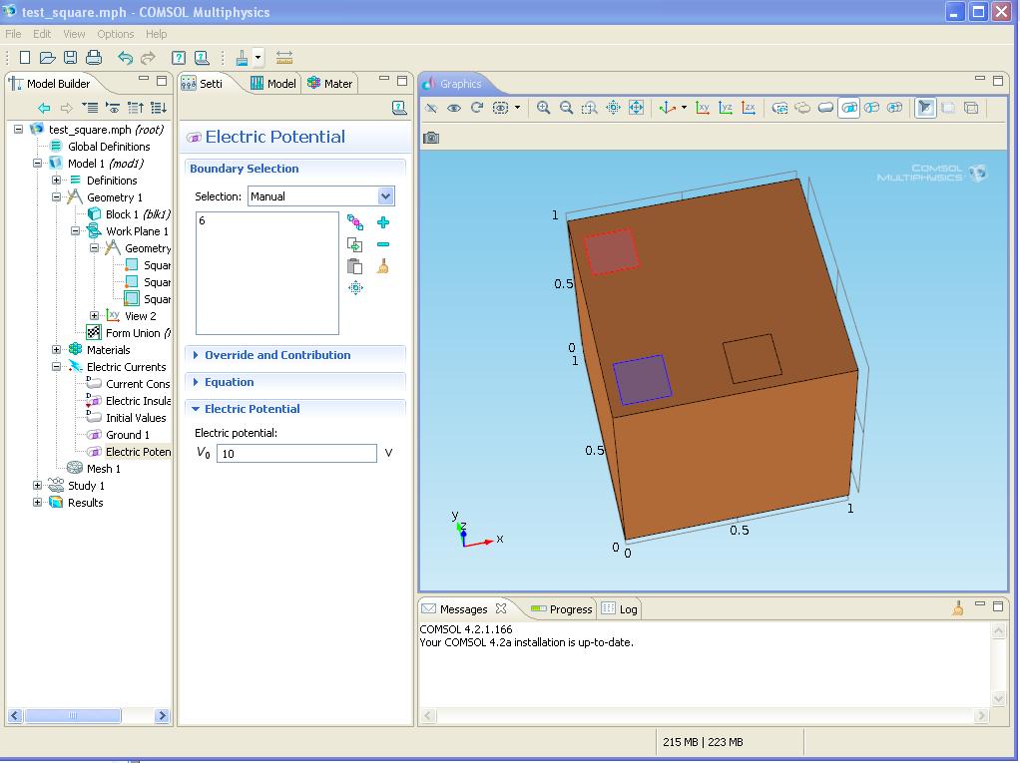Click the green plus Add to Selection icon
1020x763 pixels.
click(x=383, y=222)
